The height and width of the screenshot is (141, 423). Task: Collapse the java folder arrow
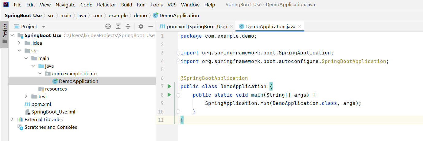[x=33, y=66]
